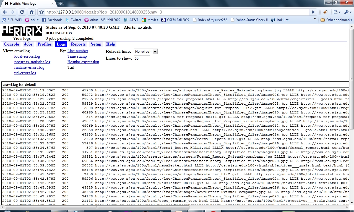
Task: Open orkut - SJSU fall 2009 bookmark
Action: pyautogui.click(x=102, y=20)
